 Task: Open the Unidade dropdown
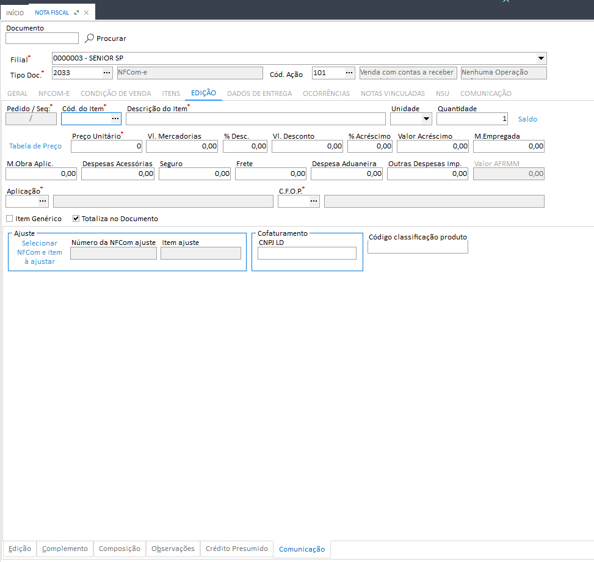click(426, 119)
